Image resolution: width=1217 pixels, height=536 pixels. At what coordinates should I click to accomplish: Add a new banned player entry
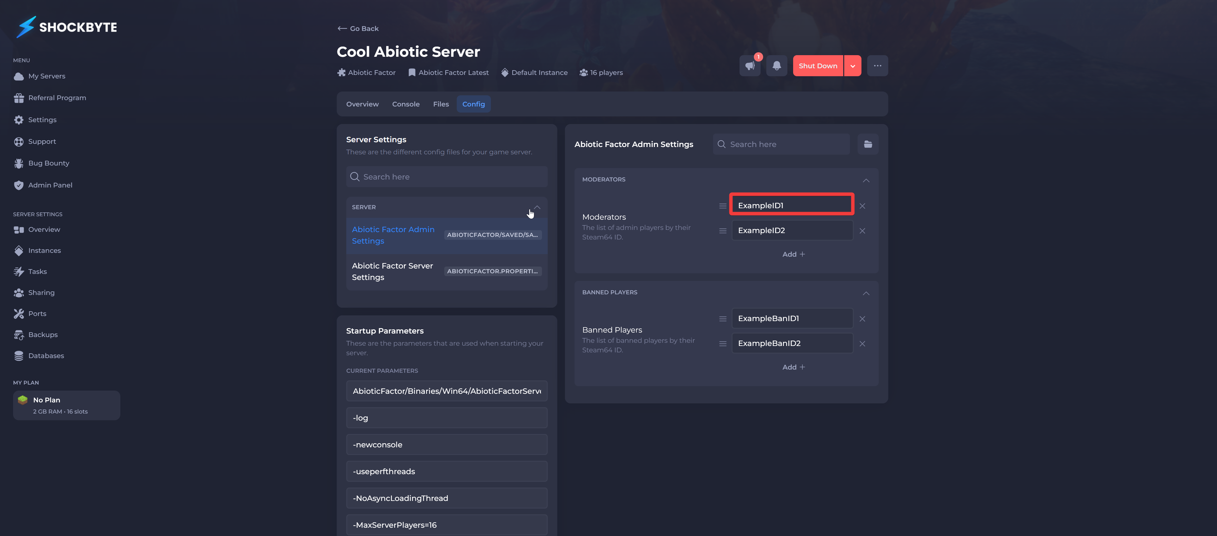pos(793,367)
